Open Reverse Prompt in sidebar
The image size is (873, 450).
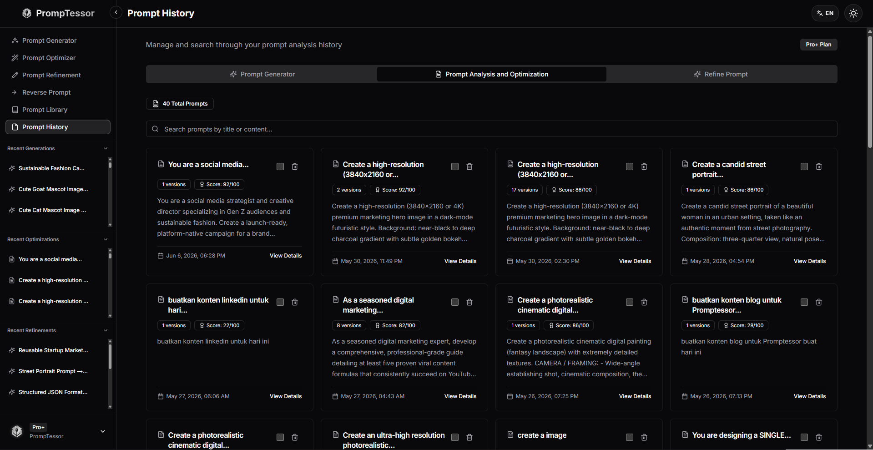pos(58,92)
